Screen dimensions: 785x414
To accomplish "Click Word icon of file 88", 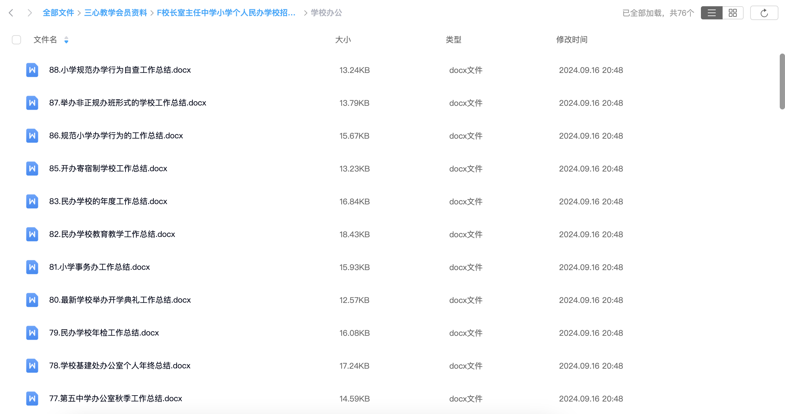I will pyautogui.click(x=32, y=70).
